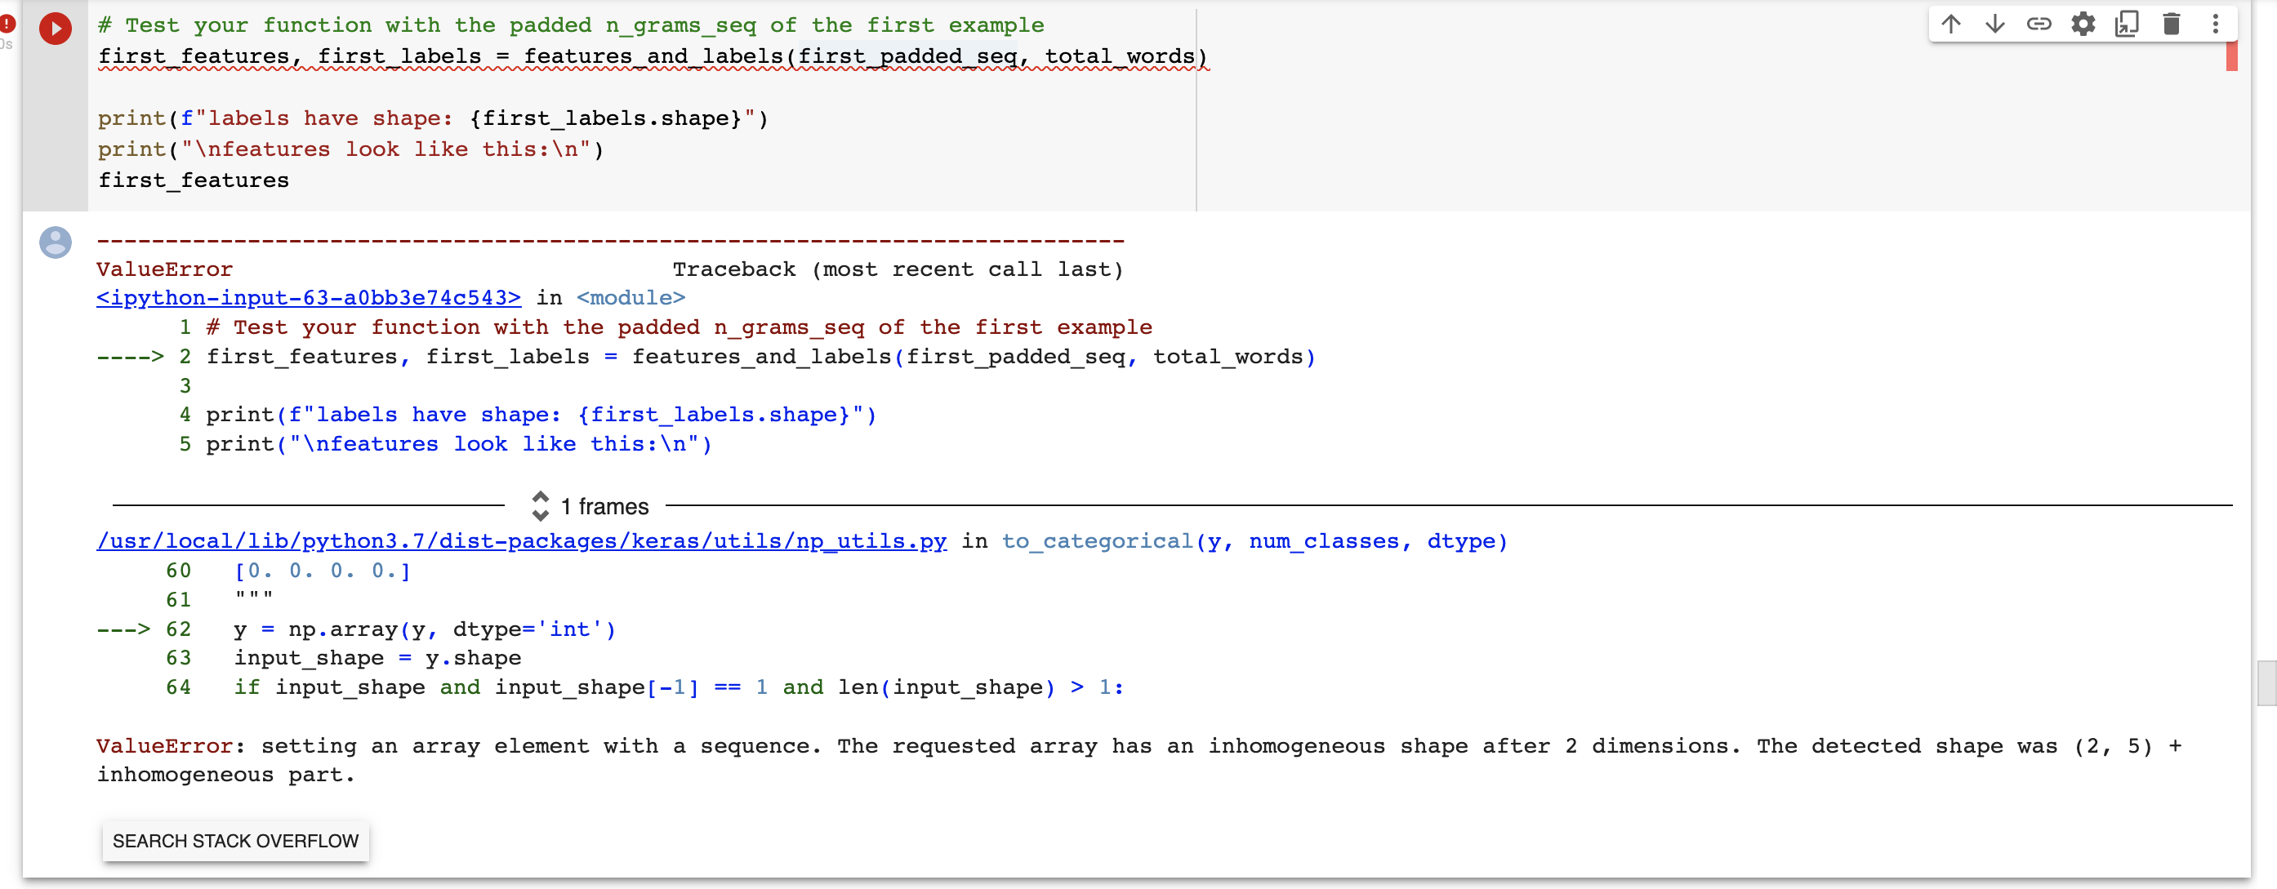Move the cell down
2277x889 pixels.
(1995, 24)
